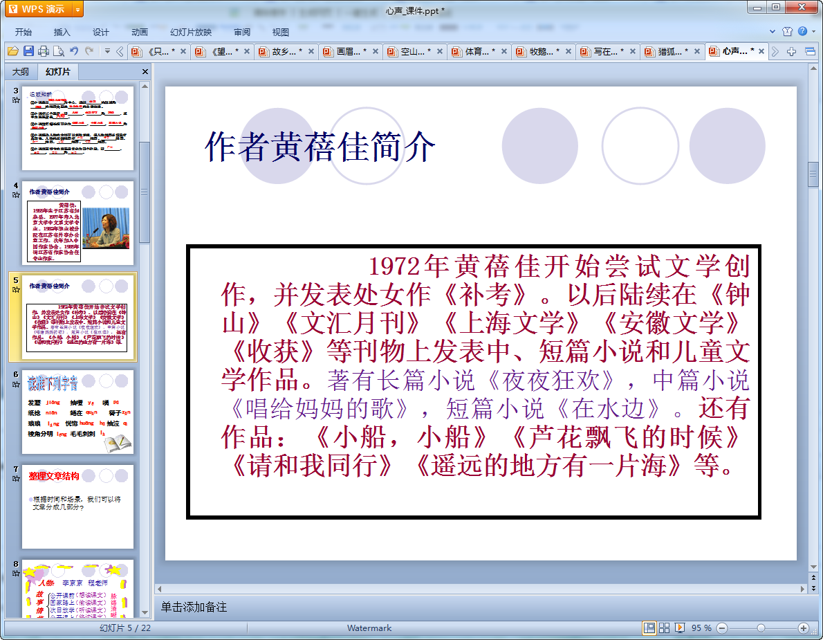This screenshot has width=823, height=640.
Task: Open Print Preview icon
Action: [59, 51]
